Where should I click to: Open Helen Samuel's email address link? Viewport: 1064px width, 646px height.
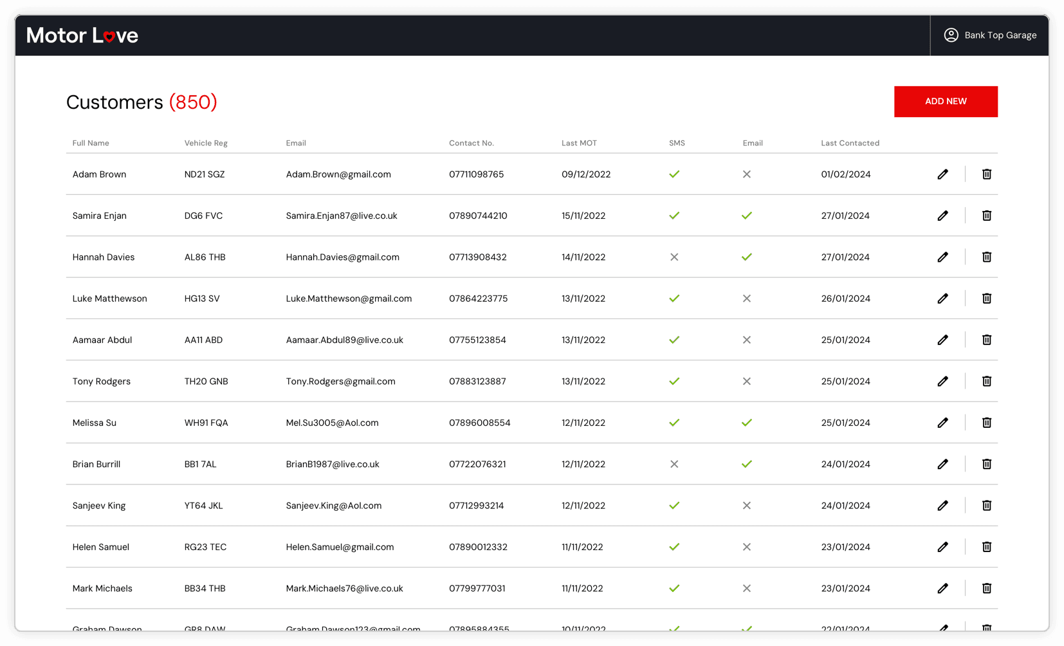click(340, 547)
